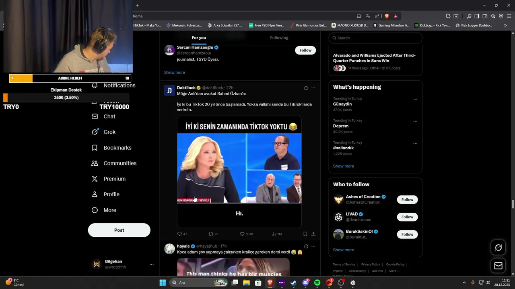The height and width of the screenshot is (289, 515).
Task: Follow BurakSakinOl
Action: (407, 234)
